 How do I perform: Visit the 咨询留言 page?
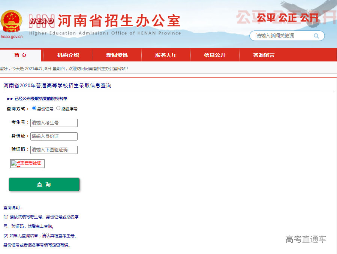(x=264, y=55)
